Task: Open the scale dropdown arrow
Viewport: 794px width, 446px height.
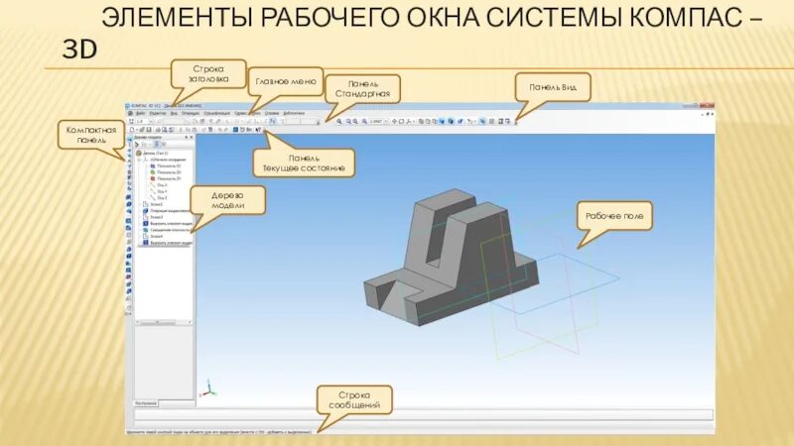Action: coord(386,121)
